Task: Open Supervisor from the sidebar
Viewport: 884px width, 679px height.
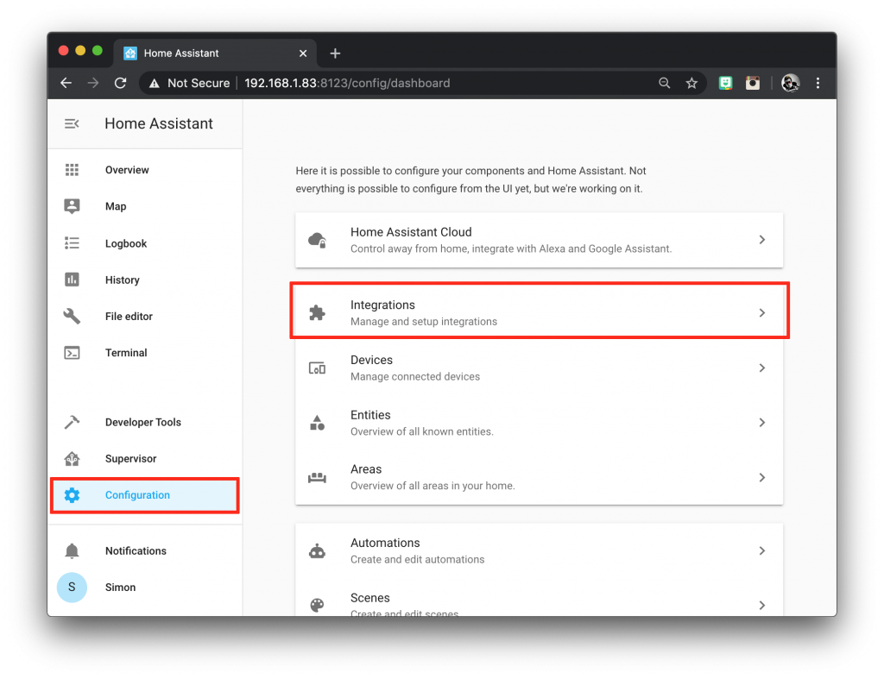Action: coord(145,459)
